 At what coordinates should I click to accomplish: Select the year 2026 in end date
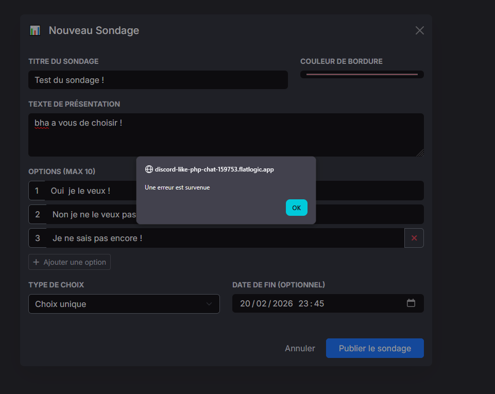(x=282, y=303)
